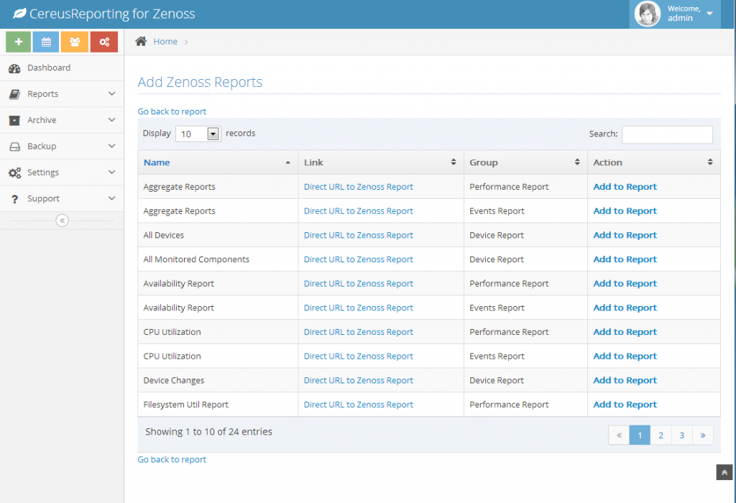Click top Go back to report link
Screen dimensions: 736x503
coord(172,111)
